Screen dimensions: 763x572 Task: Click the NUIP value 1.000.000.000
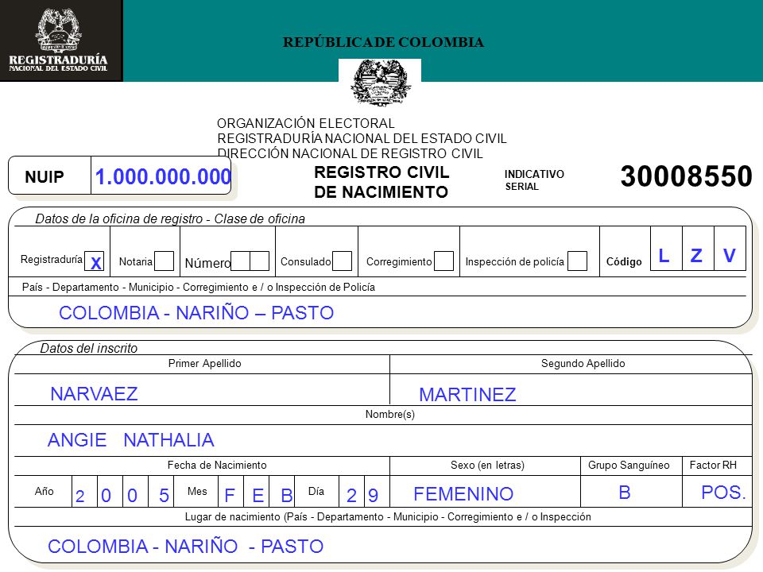[x=163, y=176]
